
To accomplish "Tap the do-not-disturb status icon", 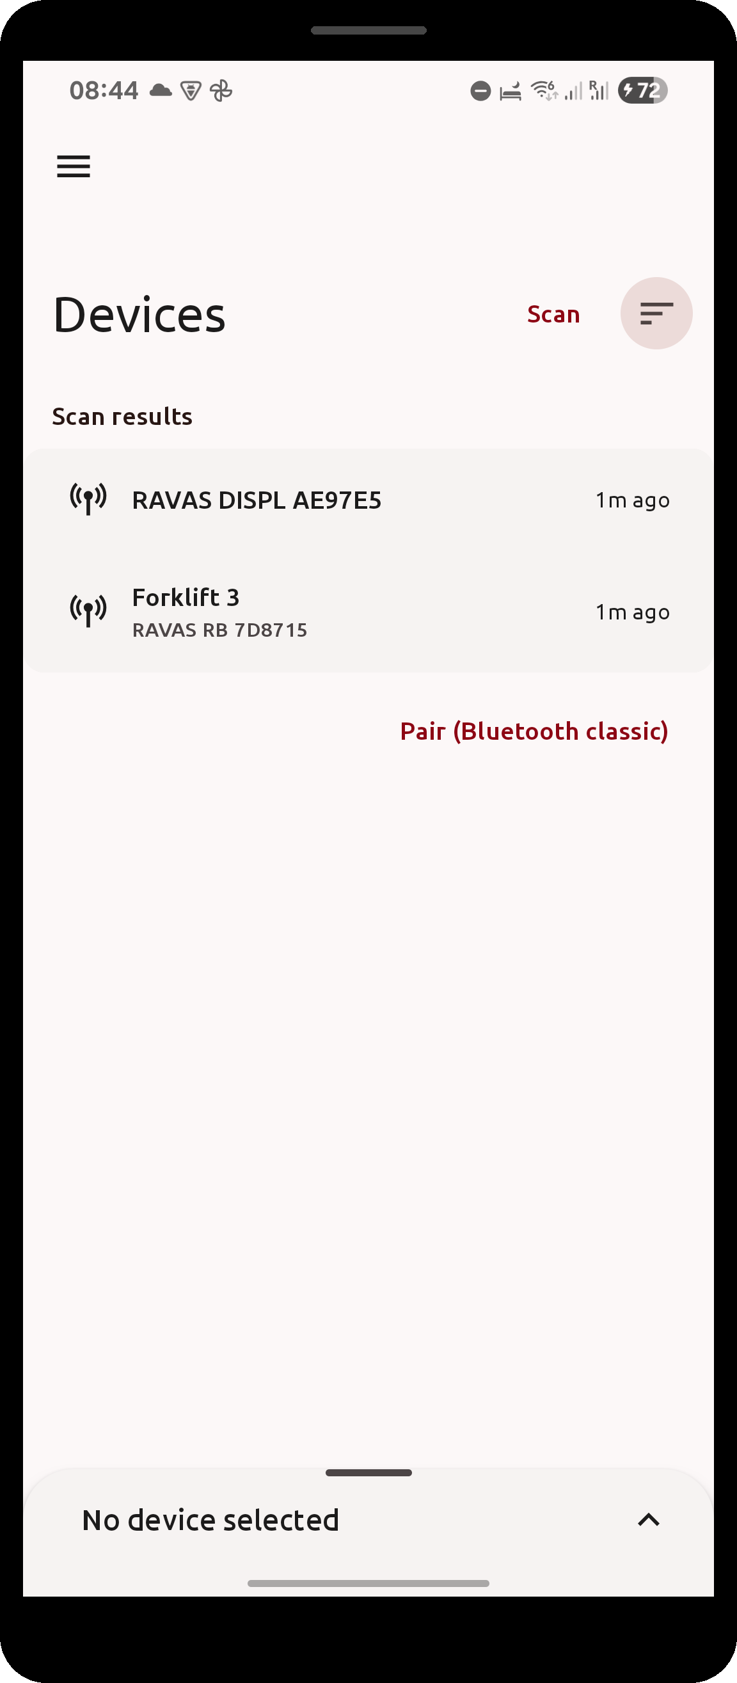I will click(x=480, y=91).
